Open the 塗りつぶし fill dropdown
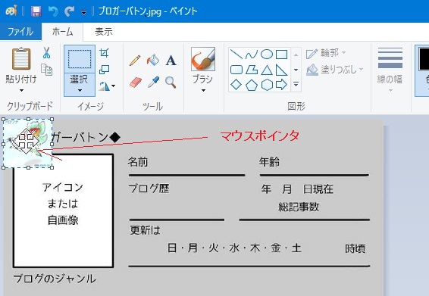Screen dimensions: 429x296 click(x=334, y=70)
